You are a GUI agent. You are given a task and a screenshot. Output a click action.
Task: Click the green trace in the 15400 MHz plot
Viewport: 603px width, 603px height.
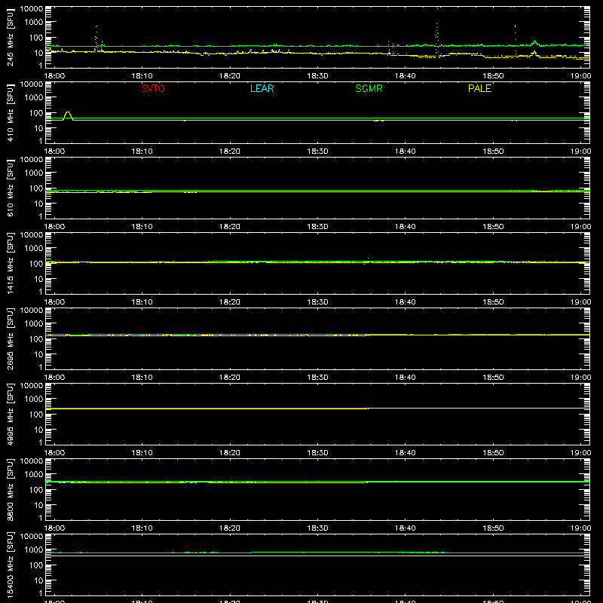tap(317, 552)
